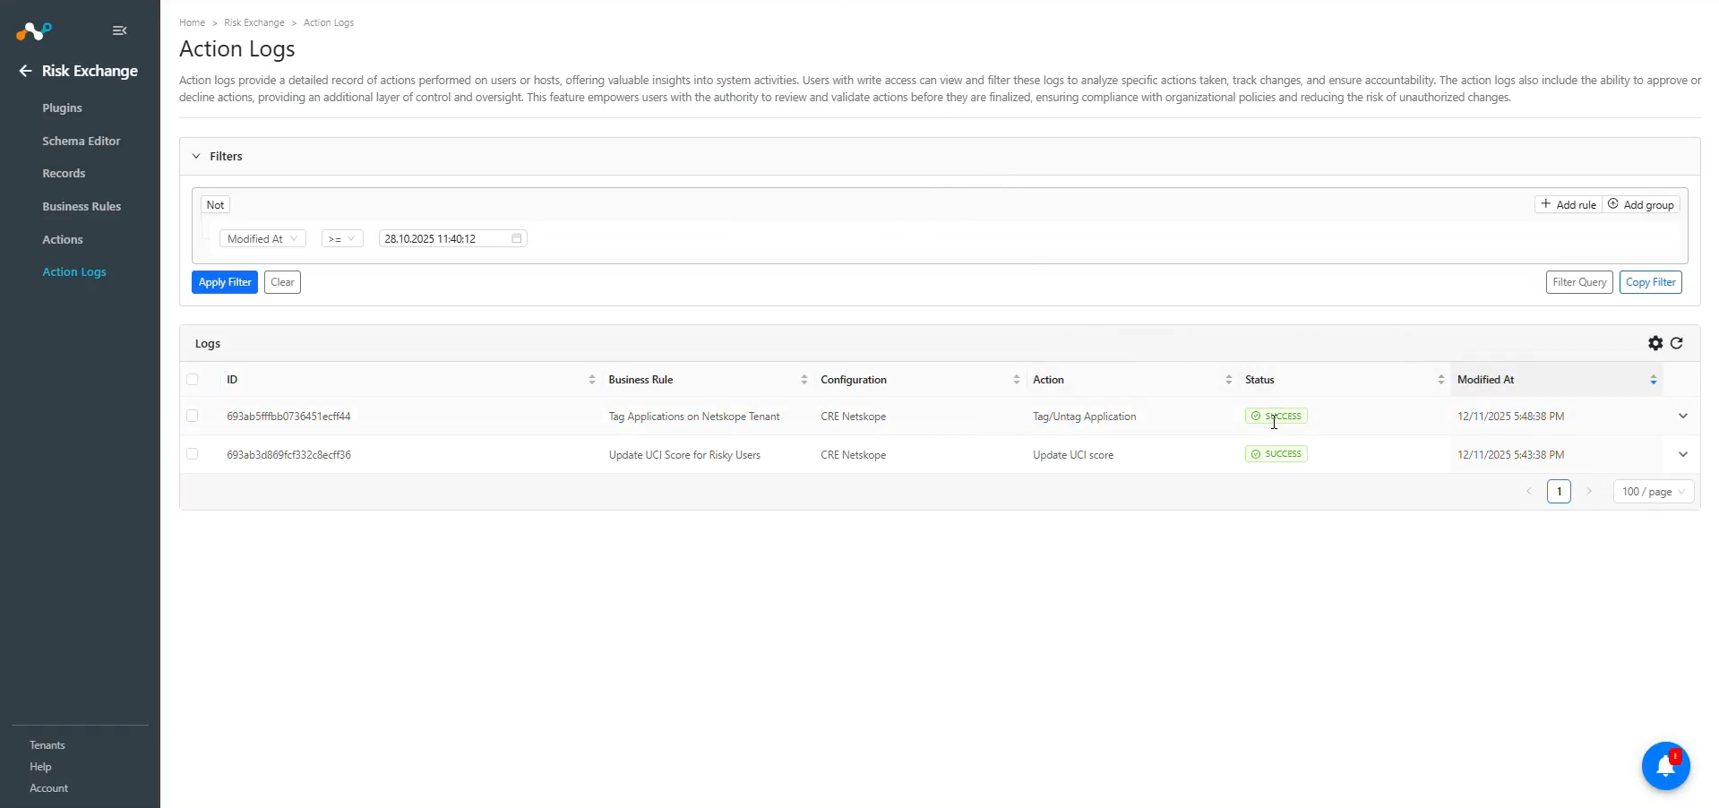
Task: Click Tag Applications on Netskope Tenant rule
Action: (694, 417)
